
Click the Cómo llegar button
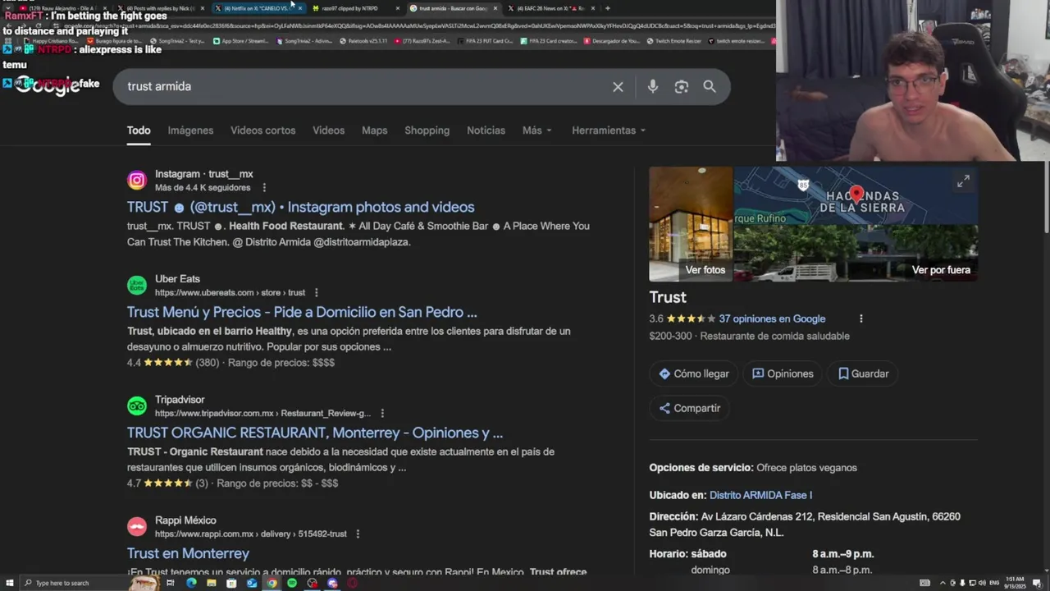[694, 373]
